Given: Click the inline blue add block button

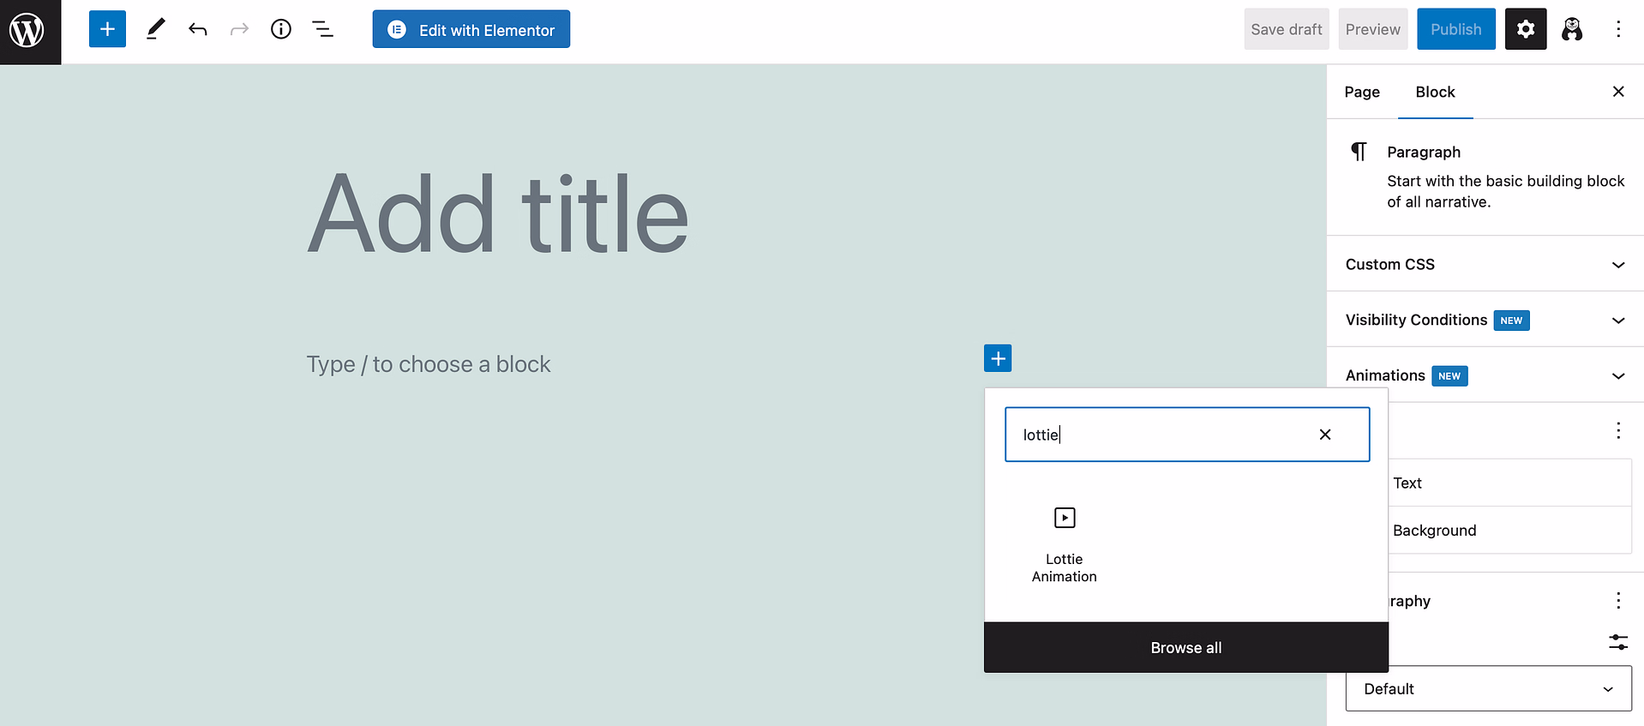Looking at the screenshot, I should tap(998, 358).
